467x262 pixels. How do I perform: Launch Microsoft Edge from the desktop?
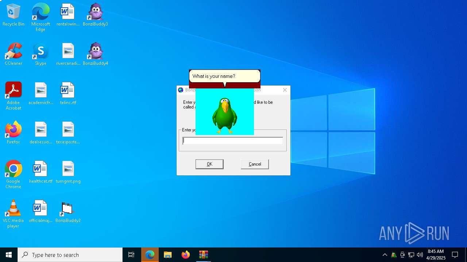[40, 17]
